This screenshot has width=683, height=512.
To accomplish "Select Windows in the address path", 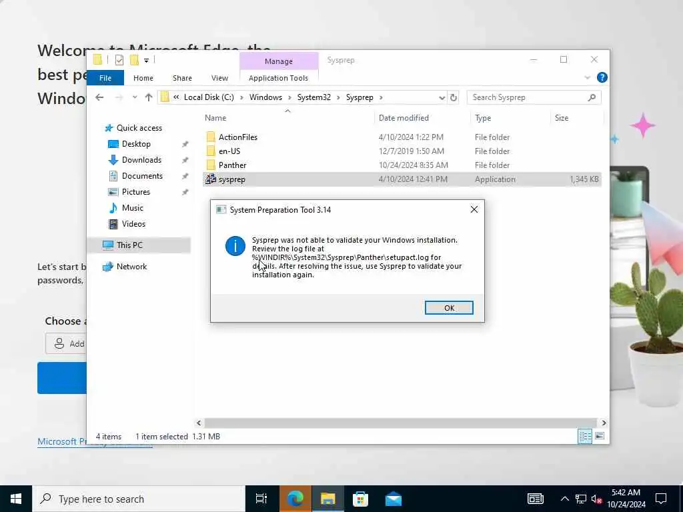I will (x=265, y=97).
